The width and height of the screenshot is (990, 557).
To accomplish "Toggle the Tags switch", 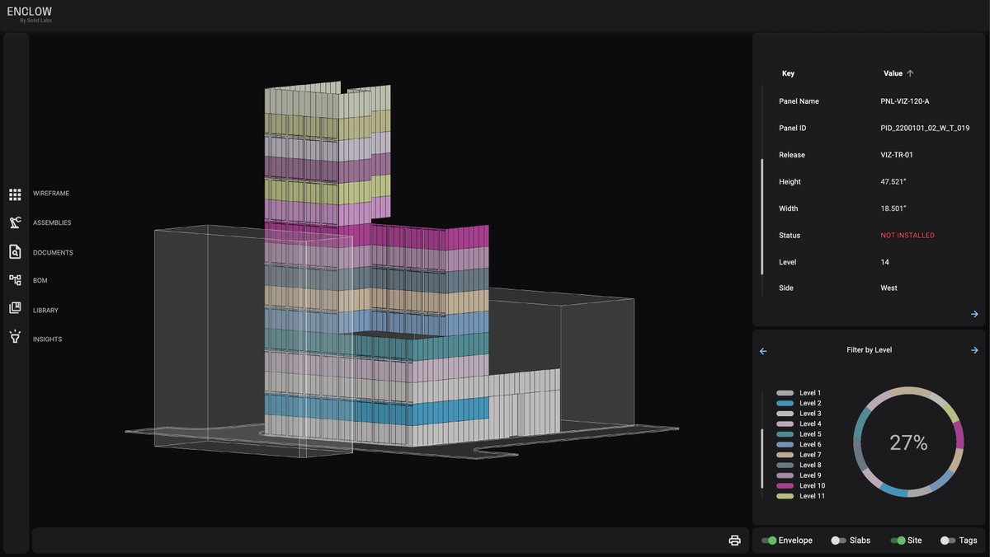I will [x=948, y=541].
